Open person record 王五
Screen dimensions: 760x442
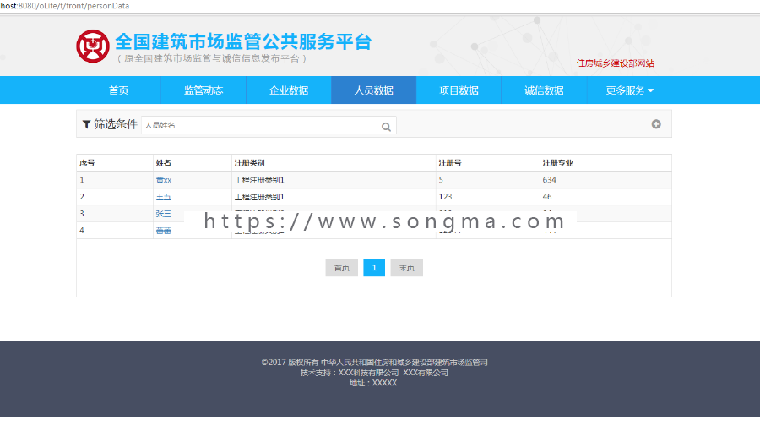point(163,197)
